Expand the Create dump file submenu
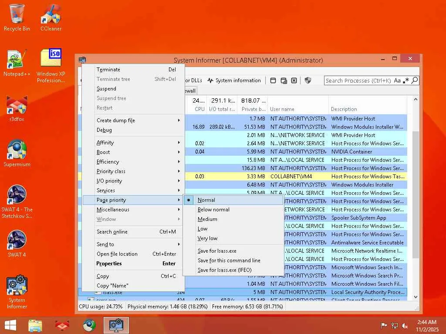Screen dimensions: 446x334 coord(133,120)
